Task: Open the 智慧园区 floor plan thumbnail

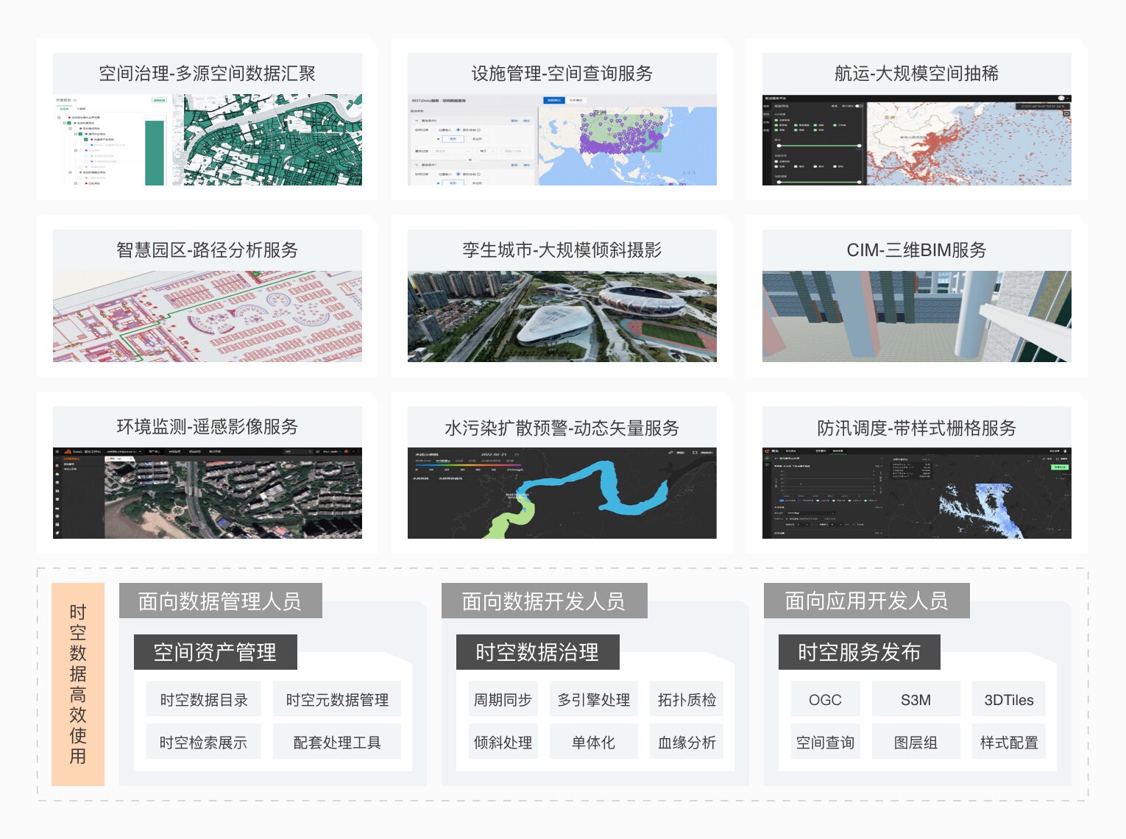Action: [x=208, y=316]
